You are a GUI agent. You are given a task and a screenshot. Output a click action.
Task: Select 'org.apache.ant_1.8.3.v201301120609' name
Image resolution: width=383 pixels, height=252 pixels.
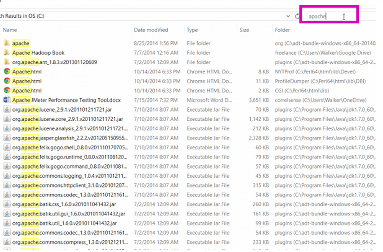pyautogui.click(x=55, y=62)
